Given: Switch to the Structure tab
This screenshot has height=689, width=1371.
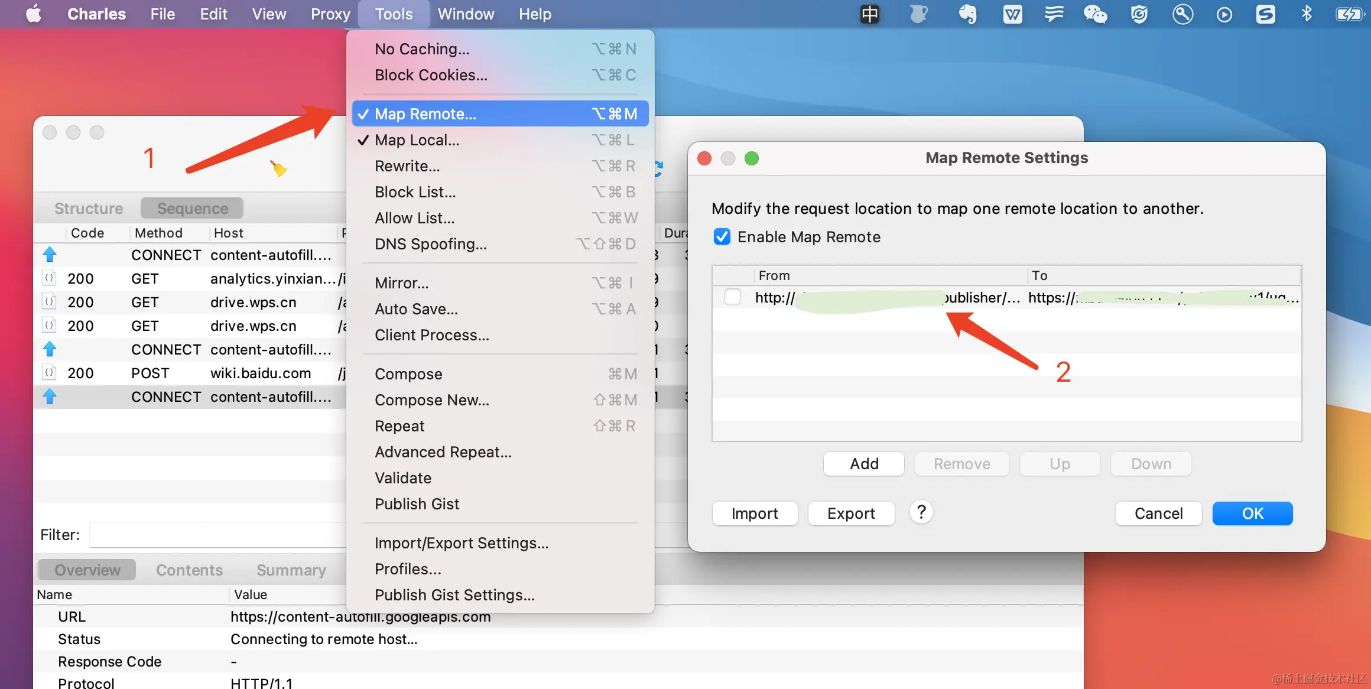Looking at the screenshot, I should (x=89, y=209).
